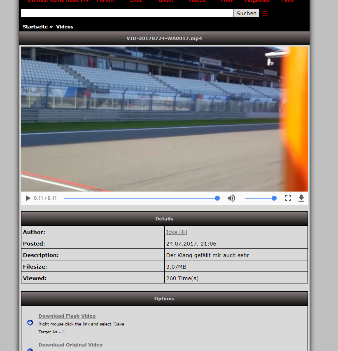Viewport: 338px width, 351px height.
Task: Click the blue arrow icon beside Download Flash Video
Action: click(x=30, y=323)
